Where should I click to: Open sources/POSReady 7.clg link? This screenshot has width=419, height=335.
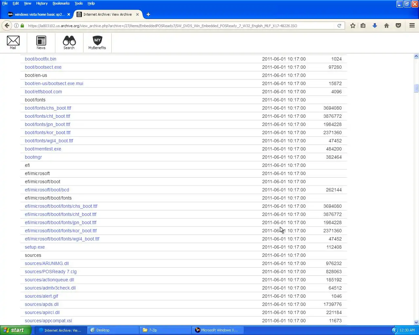[x=51, y=272]
